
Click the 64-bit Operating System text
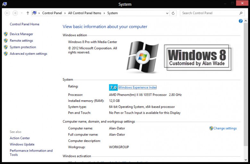coord(142,107)
